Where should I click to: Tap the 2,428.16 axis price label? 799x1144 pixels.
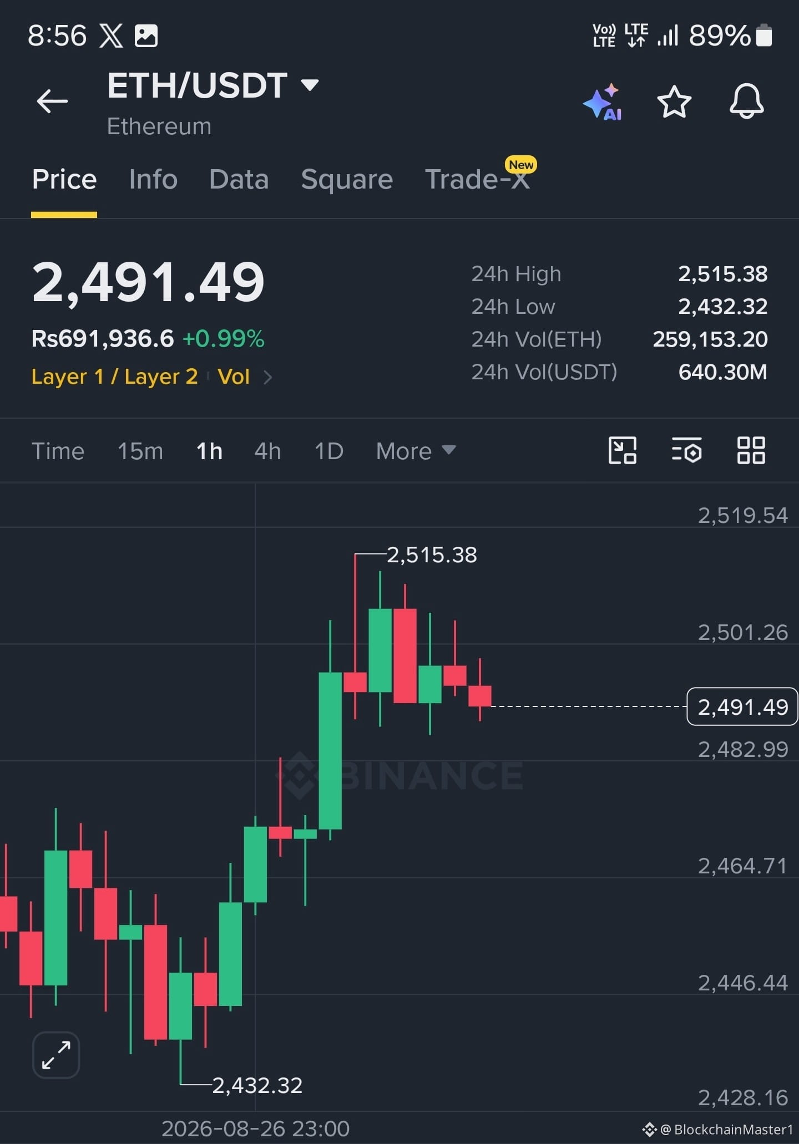pyautogui.click(x=742, y=1097)
